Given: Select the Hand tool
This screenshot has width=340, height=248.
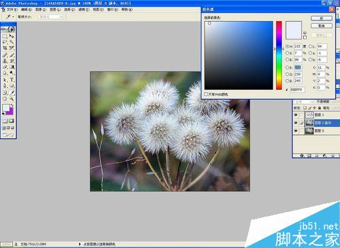Looking at the screenshot, I should 5,99.
